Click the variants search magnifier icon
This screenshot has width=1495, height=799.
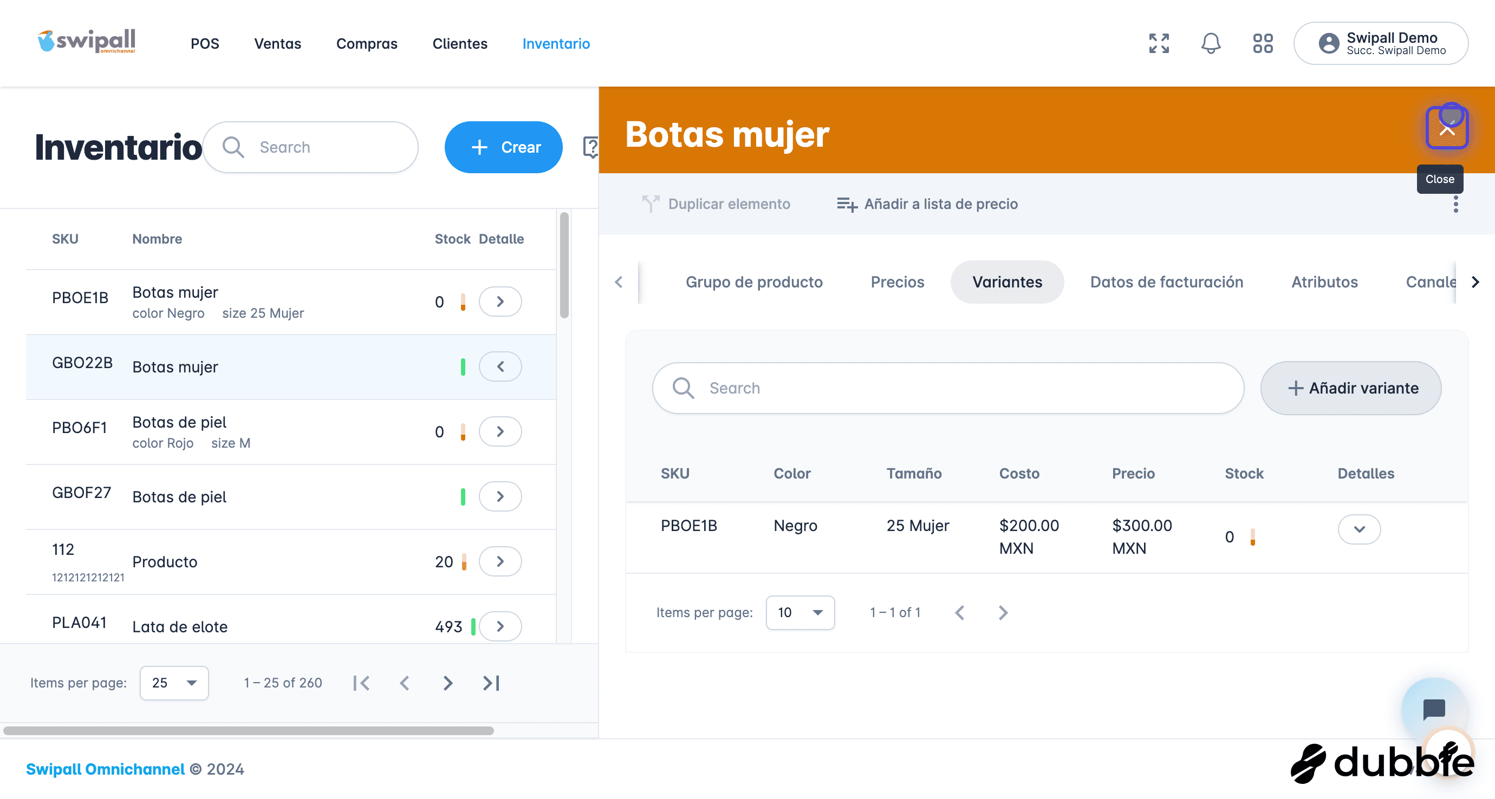point(683,388)
